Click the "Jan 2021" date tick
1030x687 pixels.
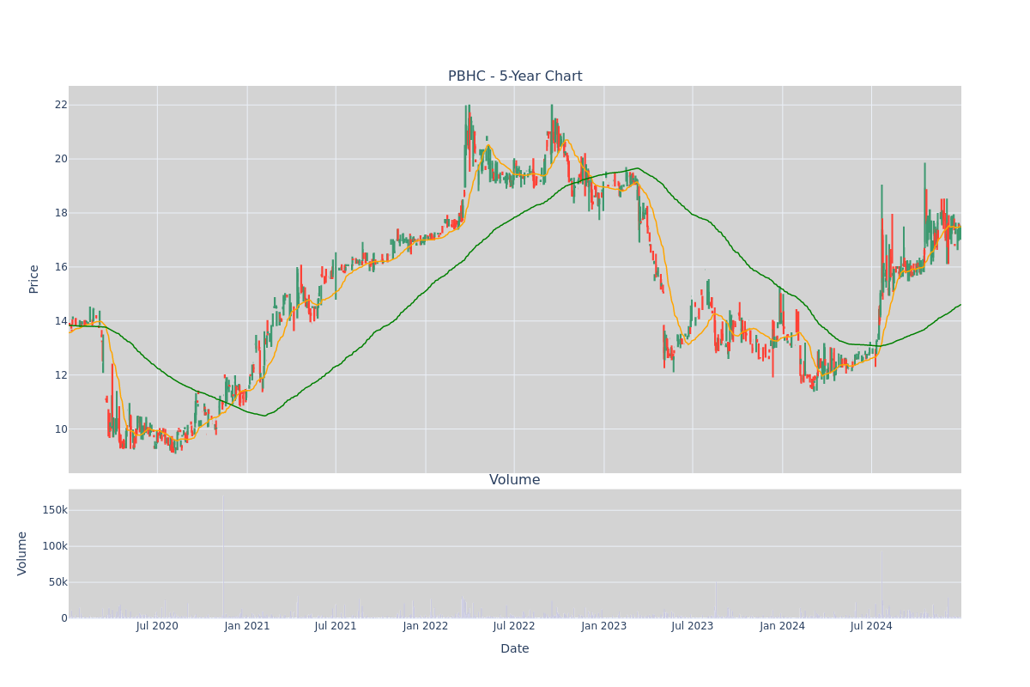247,626
